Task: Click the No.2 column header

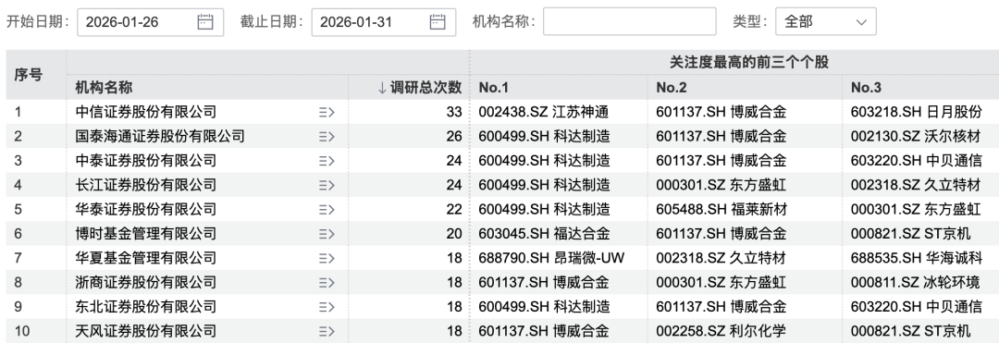Action: tap(672, 88)
